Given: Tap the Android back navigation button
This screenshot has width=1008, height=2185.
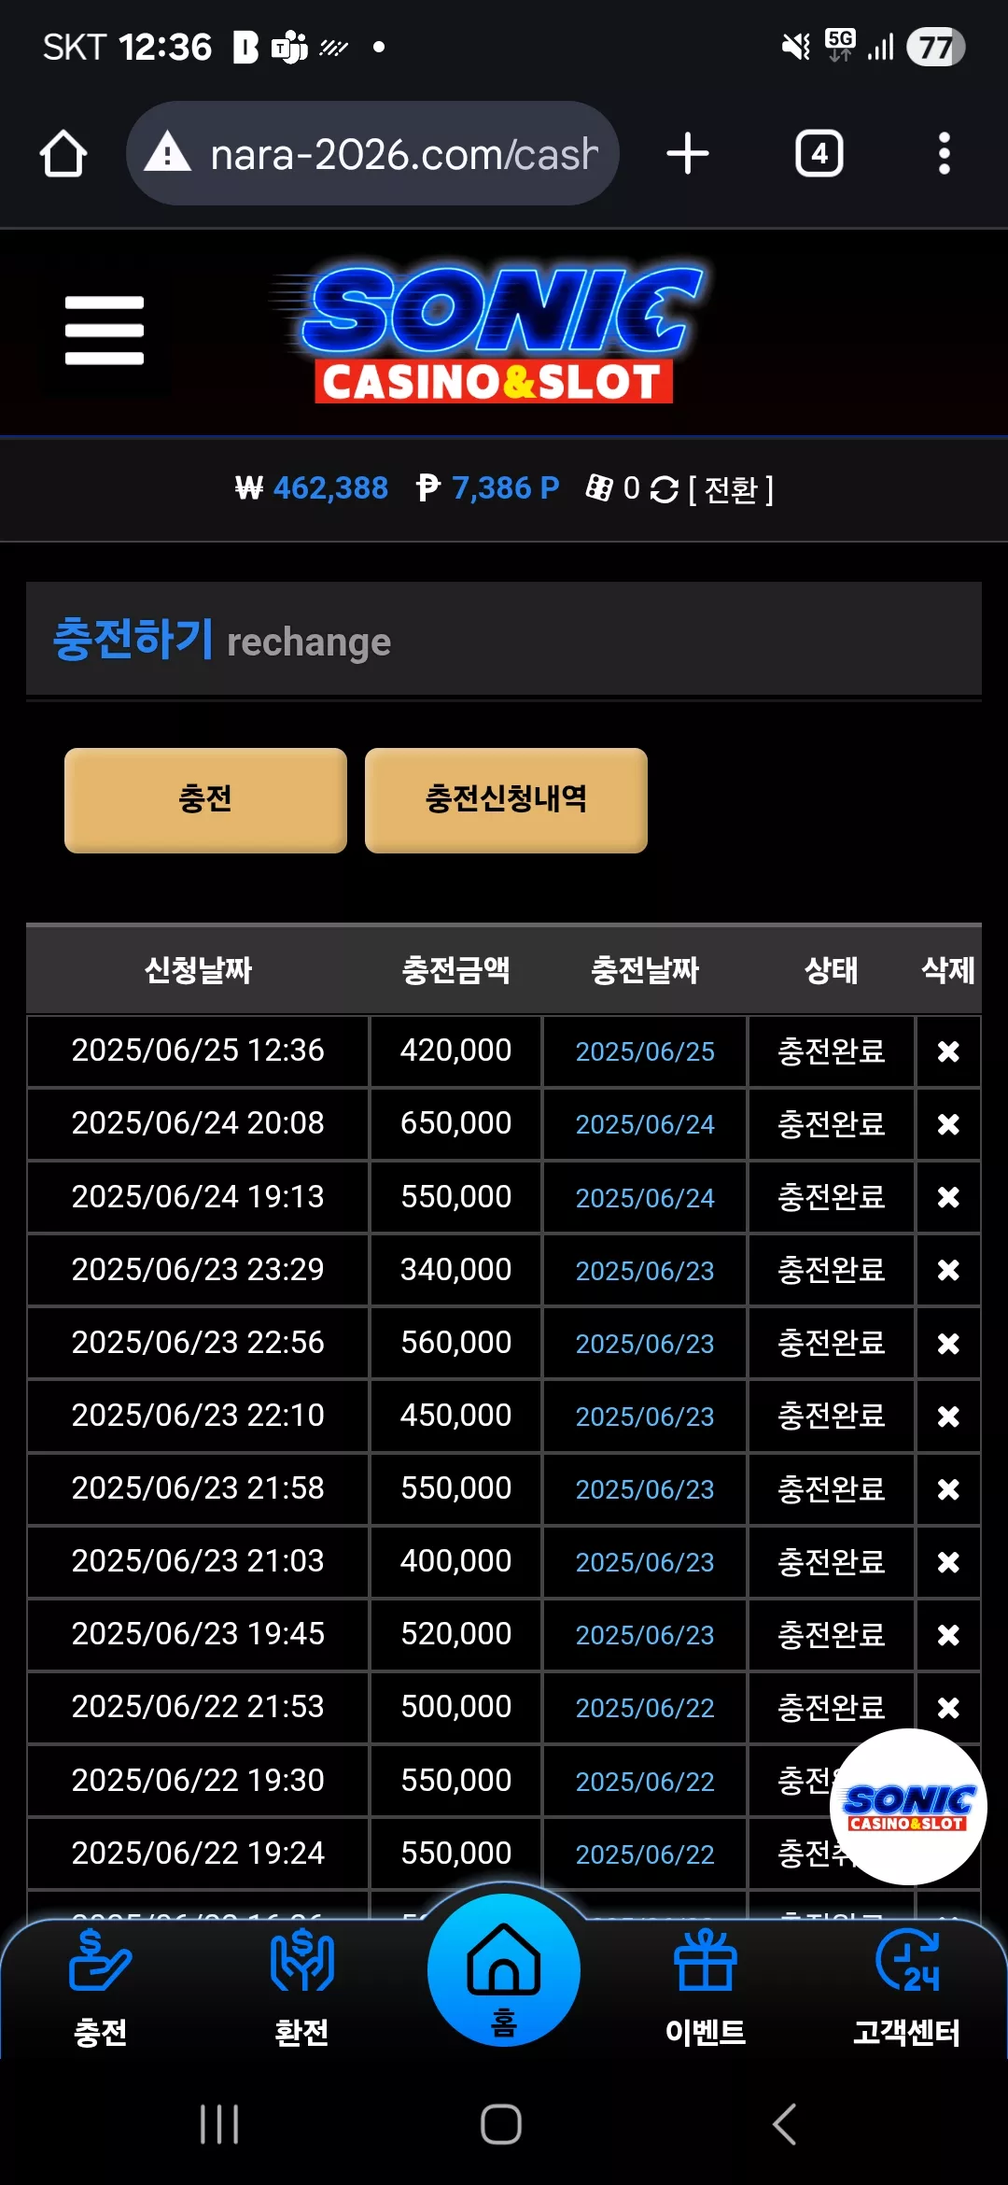Looking at the screenshot, I should pos(785,2124).
